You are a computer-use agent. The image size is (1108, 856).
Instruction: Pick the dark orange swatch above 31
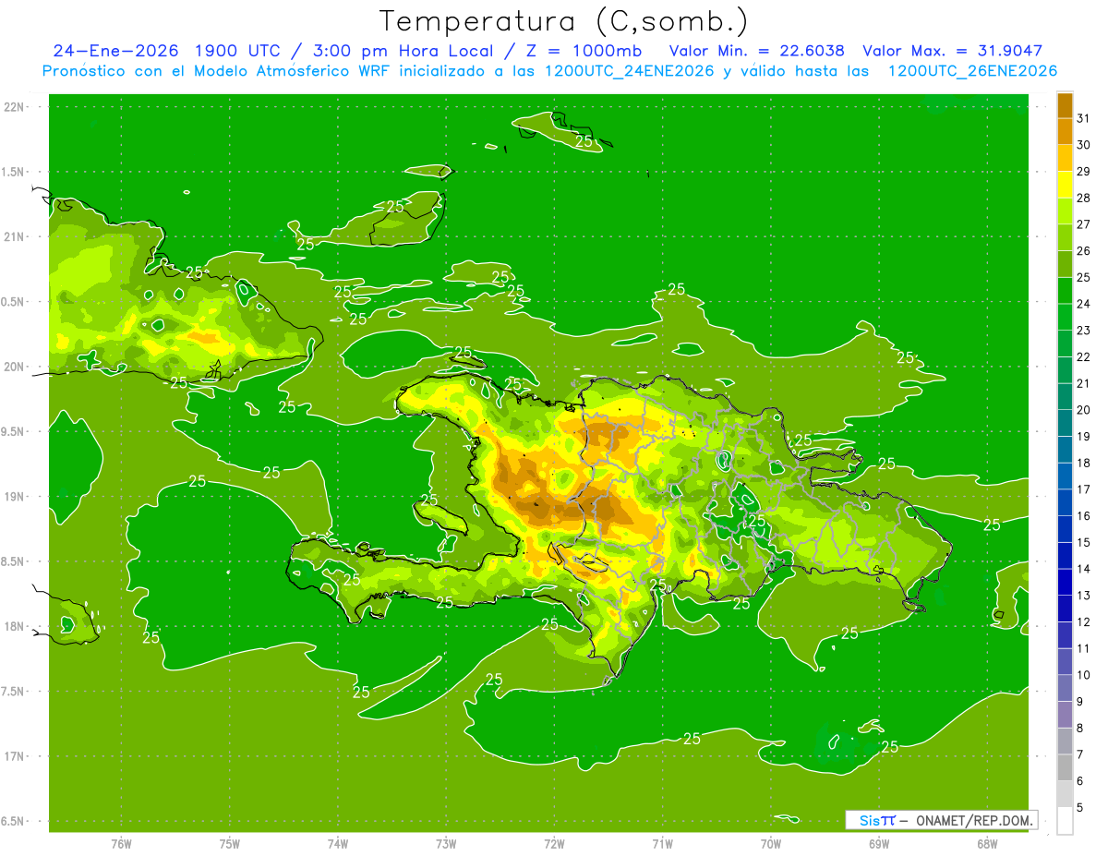(x=1065, y=104)
